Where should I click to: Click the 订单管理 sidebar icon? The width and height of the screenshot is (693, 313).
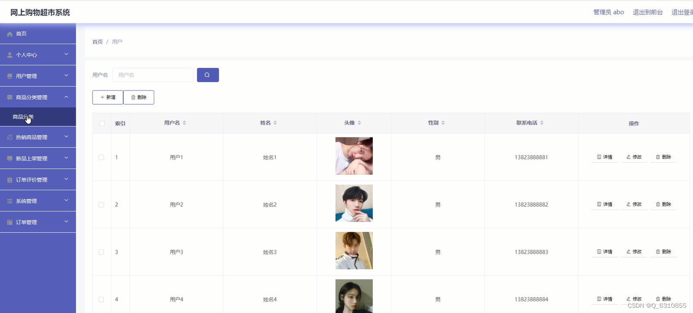point(10,222)
